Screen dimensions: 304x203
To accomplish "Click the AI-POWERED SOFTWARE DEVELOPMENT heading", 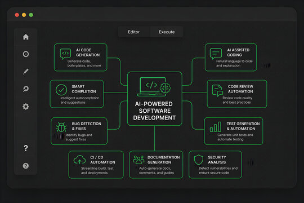I will [154, 111].
